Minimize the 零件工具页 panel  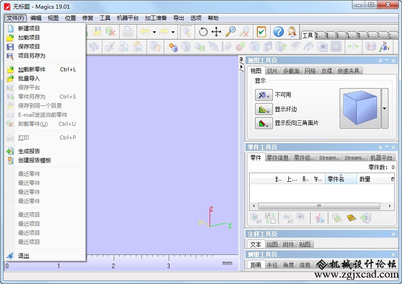point(387,147)
